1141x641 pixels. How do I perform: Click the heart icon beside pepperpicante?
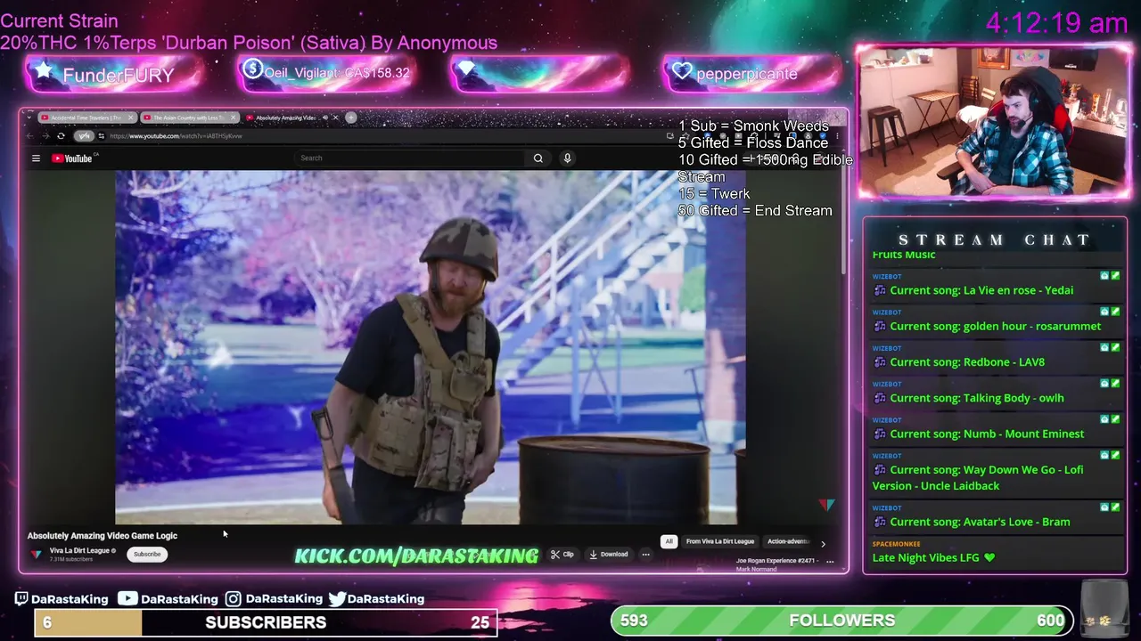point(682,72)
